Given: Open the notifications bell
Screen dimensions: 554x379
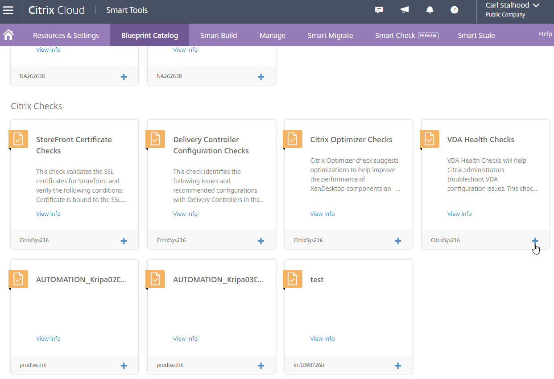Looking at the screenshot, I should tap(430, 10).
